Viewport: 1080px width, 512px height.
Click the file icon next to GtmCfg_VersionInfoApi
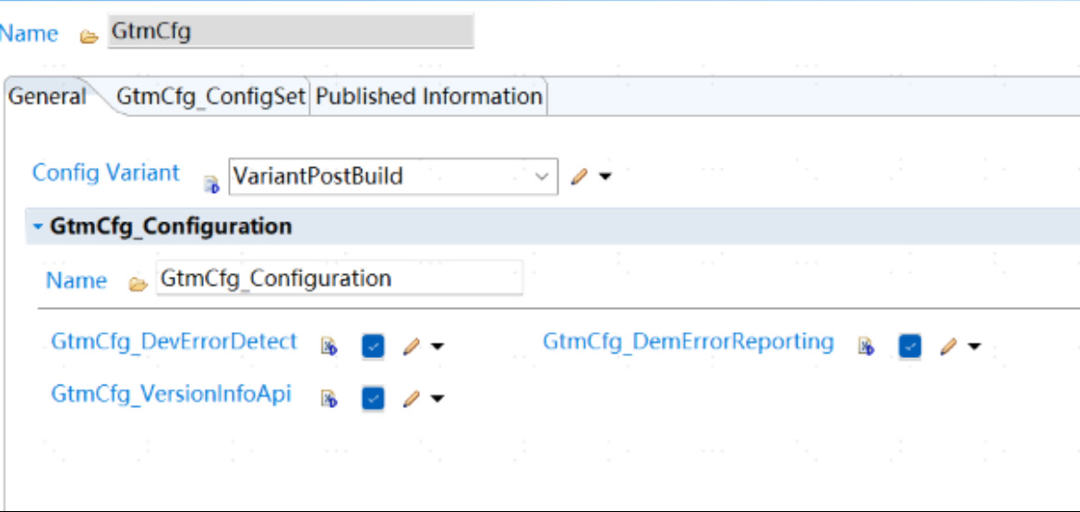tap(329, 399)
